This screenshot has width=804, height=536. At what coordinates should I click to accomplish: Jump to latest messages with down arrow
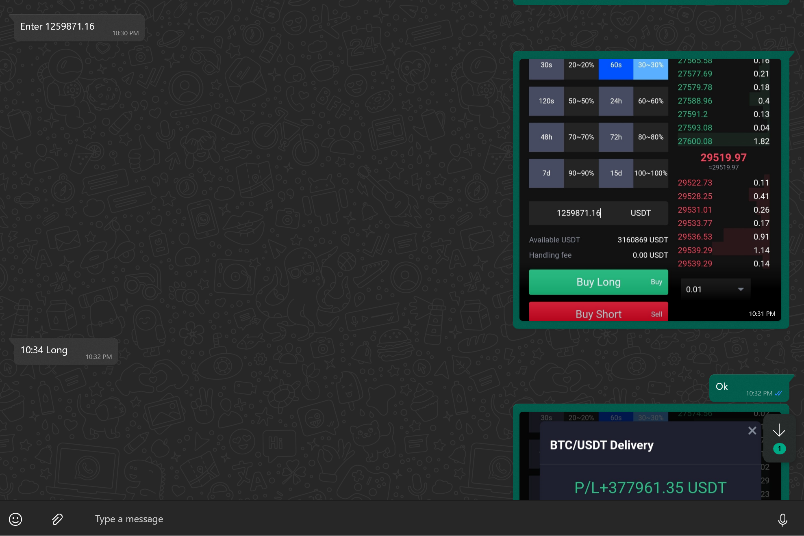point(779,430)
